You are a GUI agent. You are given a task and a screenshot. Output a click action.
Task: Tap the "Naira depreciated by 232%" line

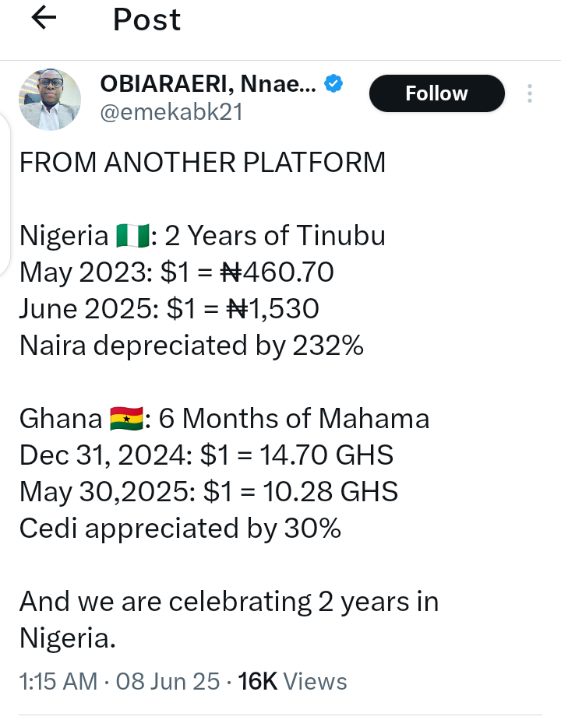coord(191,346)
